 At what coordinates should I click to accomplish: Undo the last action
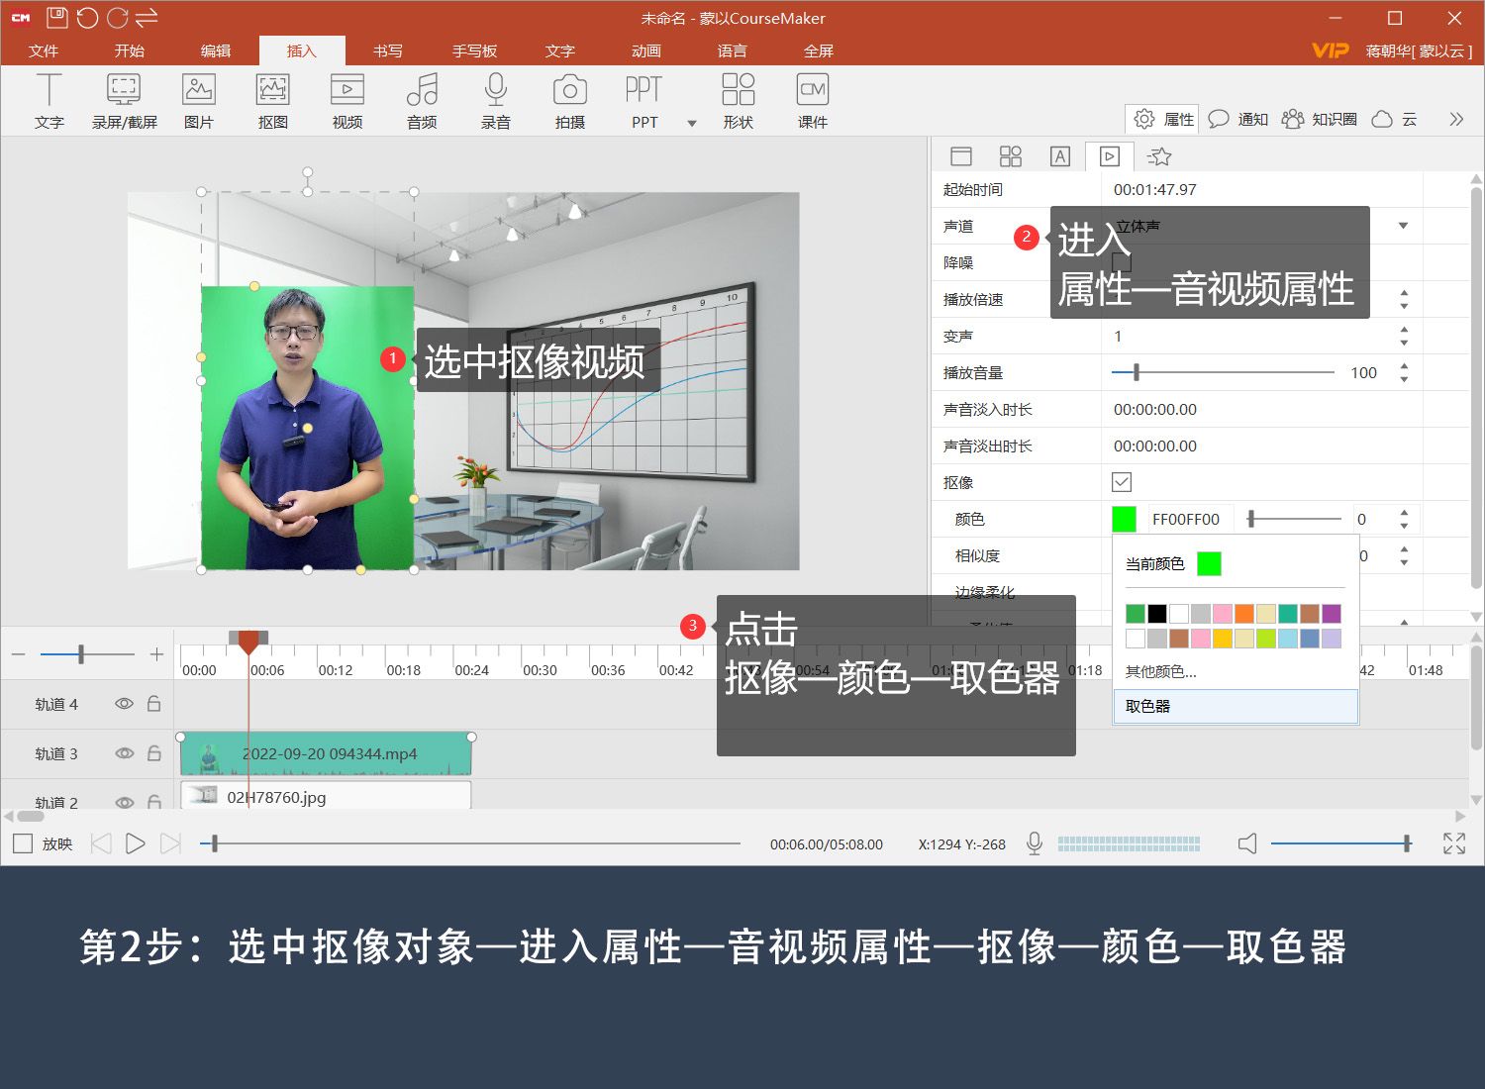coord(87,18)
